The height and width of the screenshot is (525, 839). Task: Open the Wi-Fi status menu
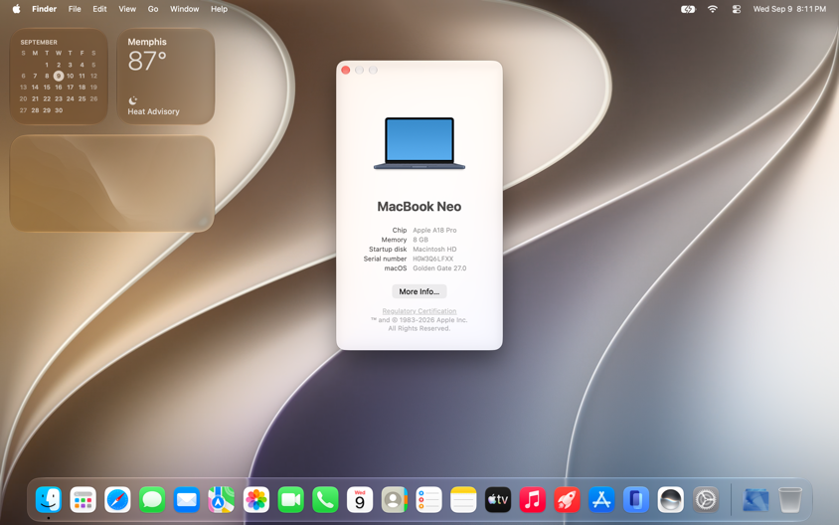point(712,9)
